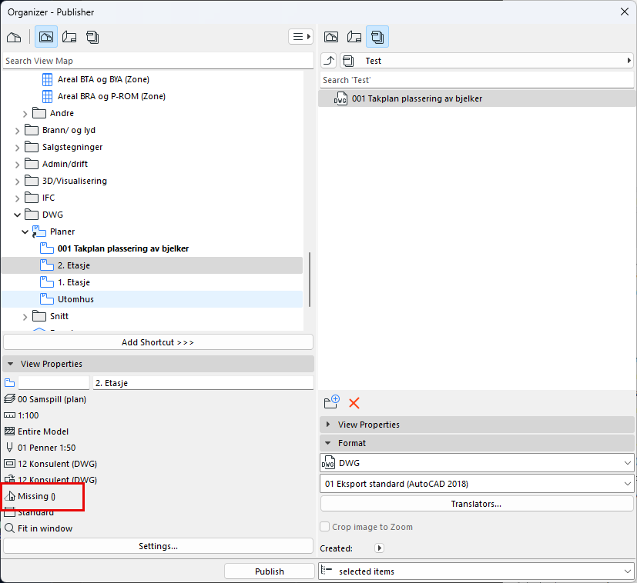
Task: Toggle Crop image to Zoom checkbox
Action: point(325,527)
